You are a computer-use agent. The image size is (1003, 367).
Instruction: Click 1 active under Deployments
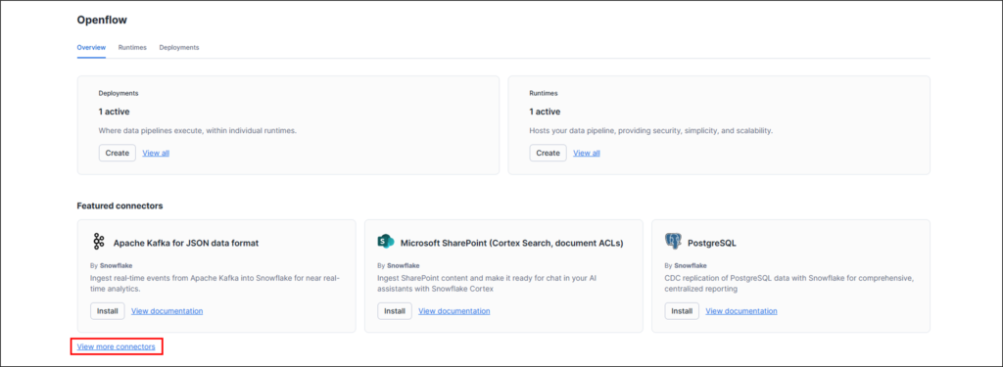114,112
